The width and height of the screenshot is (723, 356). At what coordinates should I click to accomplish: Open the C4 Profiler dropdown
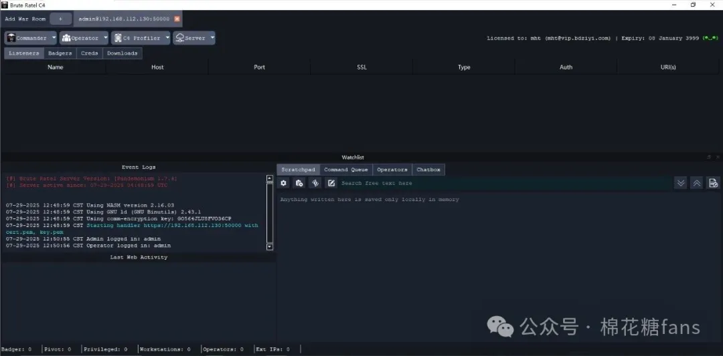(x=141, y=38)
